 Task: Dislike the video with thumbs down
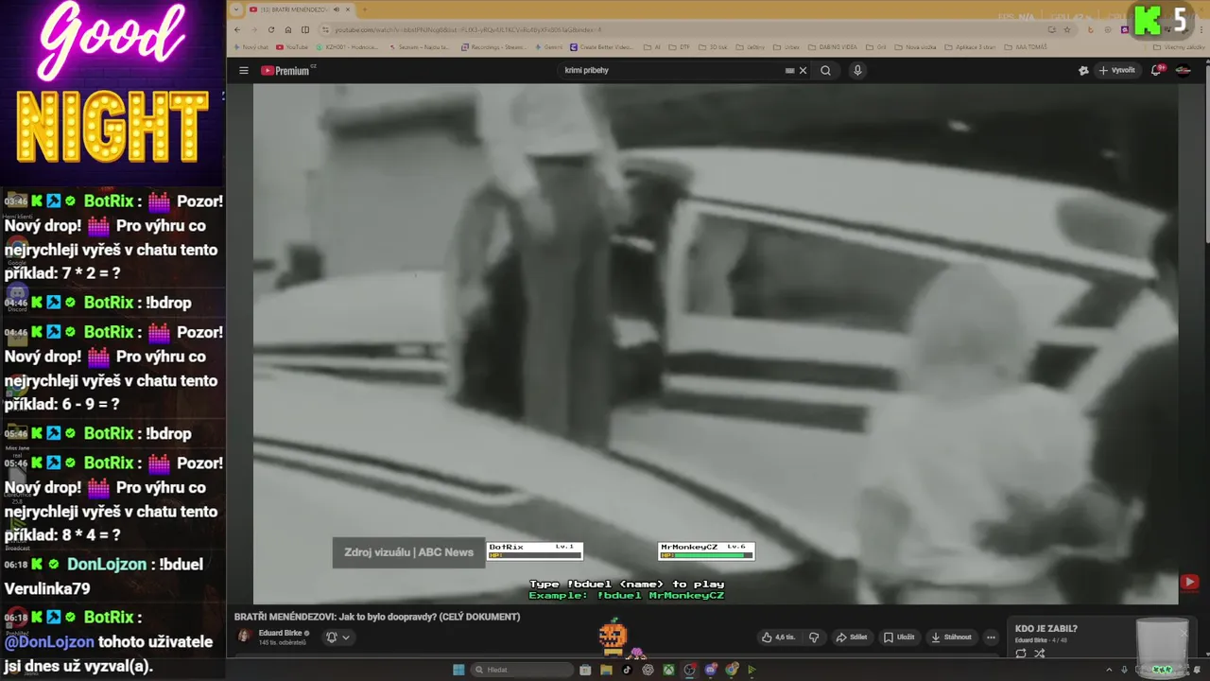tap(814, 637)
